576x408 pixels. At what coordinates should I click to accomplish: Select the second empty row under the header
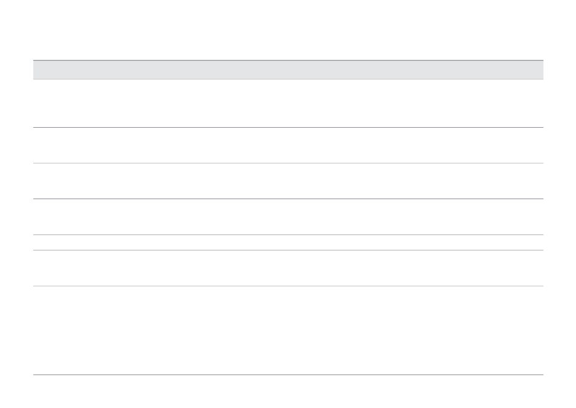(288, 145)
